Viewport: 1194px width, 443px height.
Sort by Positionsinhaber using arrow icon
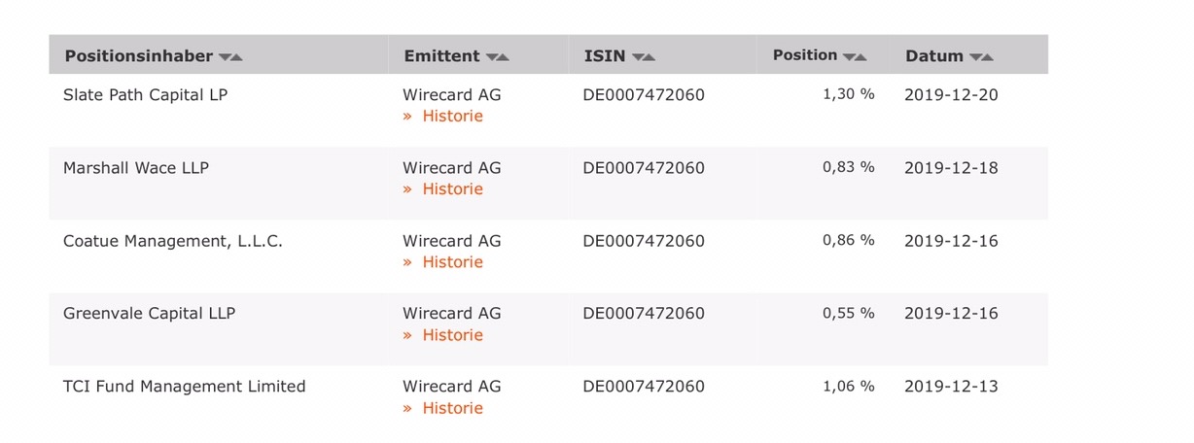[230, 57]
